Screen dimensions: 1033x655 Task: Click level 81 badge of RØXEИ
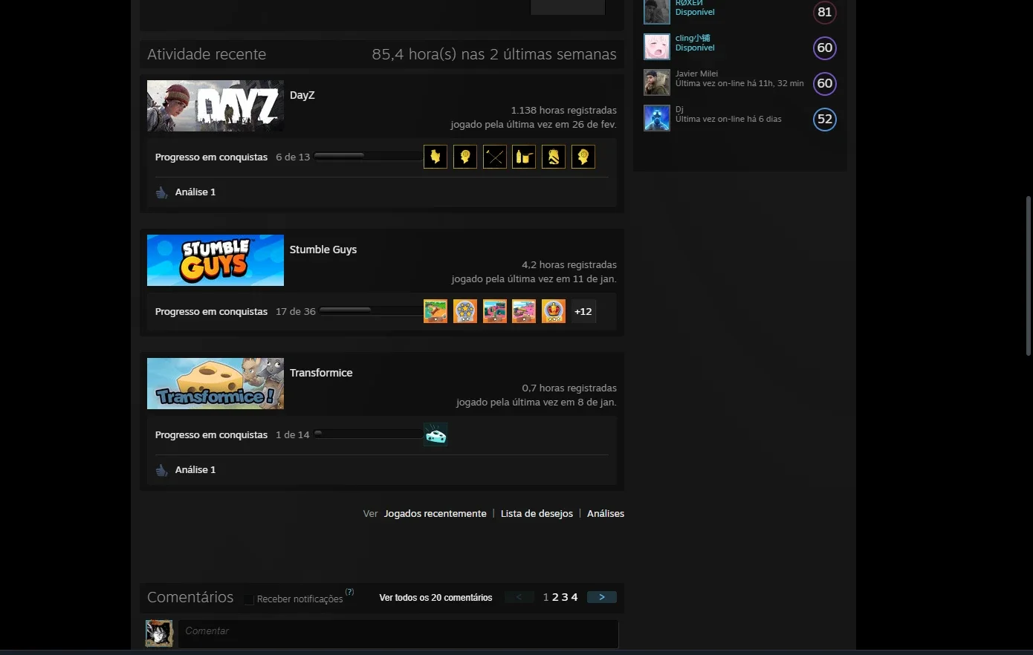(825, 12)
